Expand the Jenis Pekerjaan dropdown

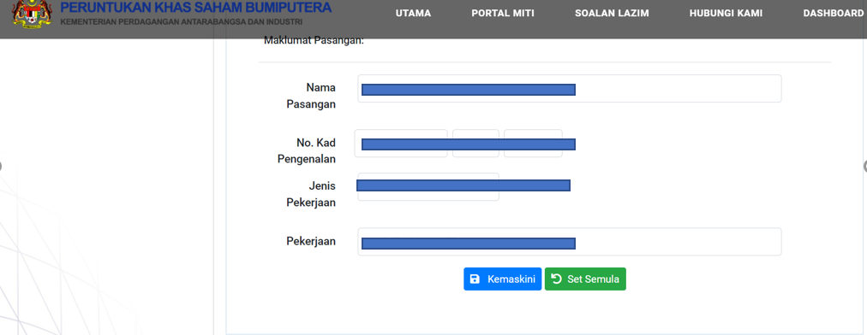tap(428, 187)
